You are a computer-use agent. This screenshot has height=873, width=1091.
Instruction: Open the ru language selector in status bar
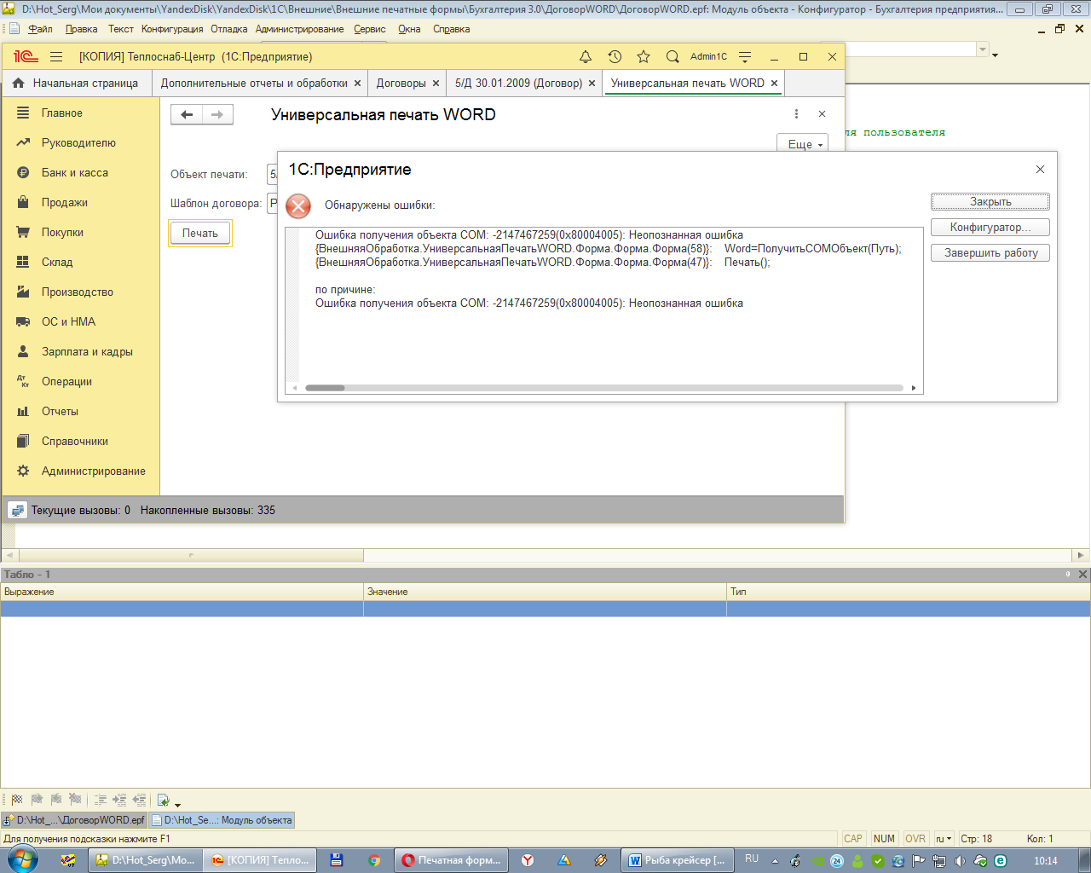[x=944, y=839]
